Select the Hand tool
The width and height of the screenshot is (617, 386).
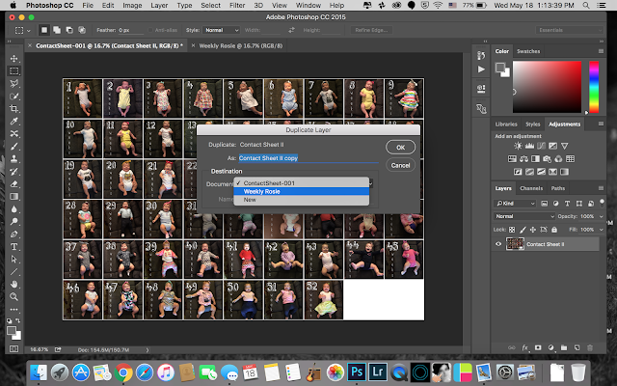14,284
